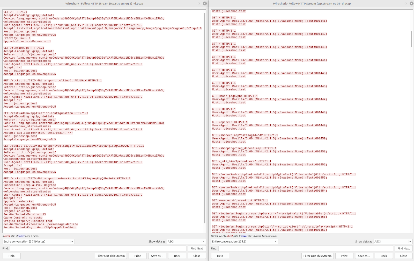Click websocket transport socket.io request line
This screenshot has width=414, height=261.
67,179
